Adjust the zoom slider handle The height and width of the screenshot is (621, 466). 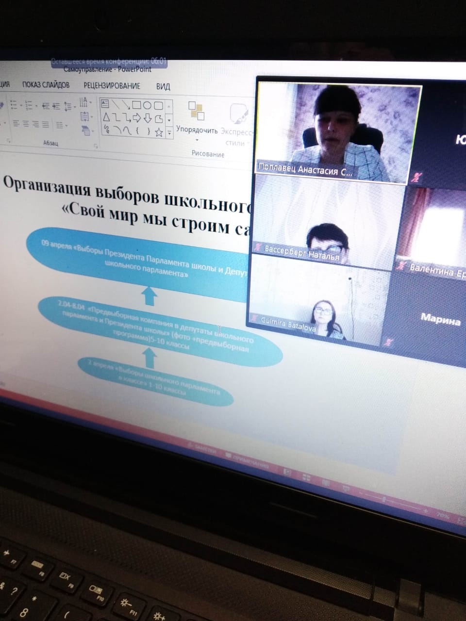click(384, 499)
